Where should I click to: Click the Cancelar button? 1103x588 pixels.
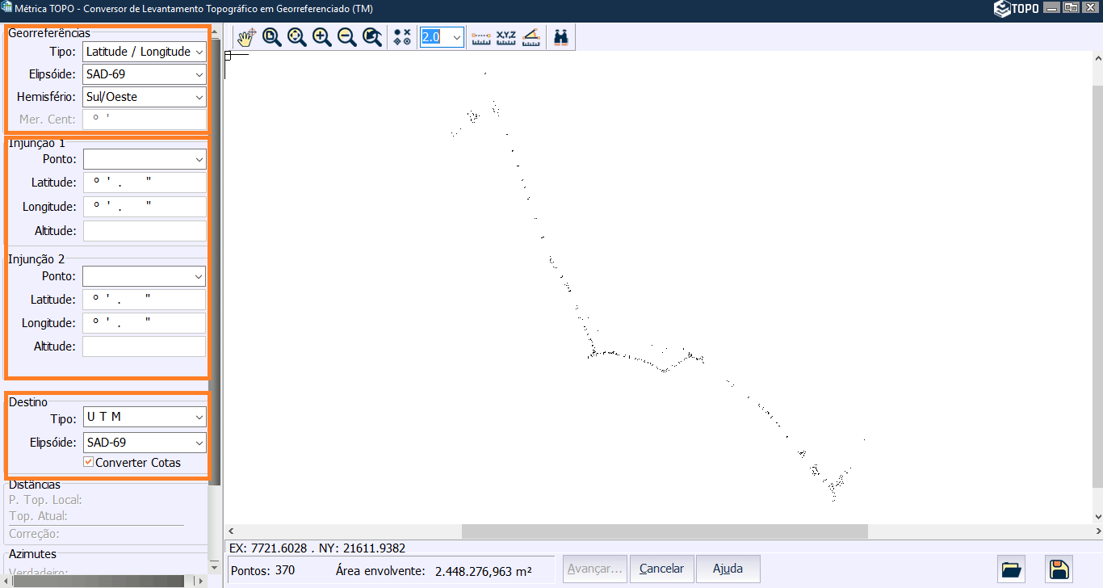[x=661, y=569]
